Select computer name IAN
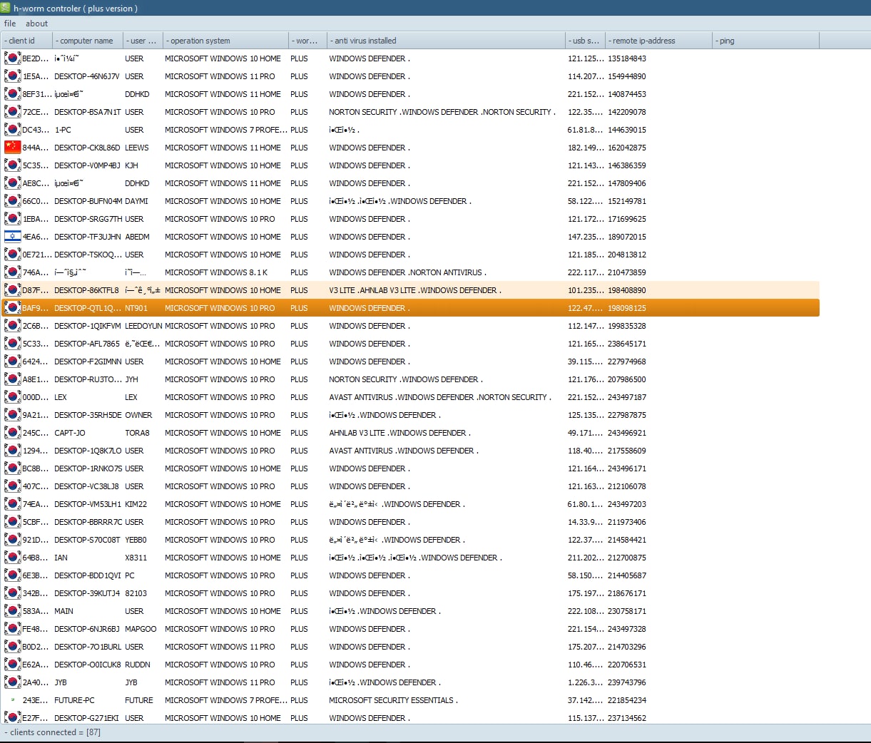The height and width of the screenshot is (743, 871). click(61, 558)
